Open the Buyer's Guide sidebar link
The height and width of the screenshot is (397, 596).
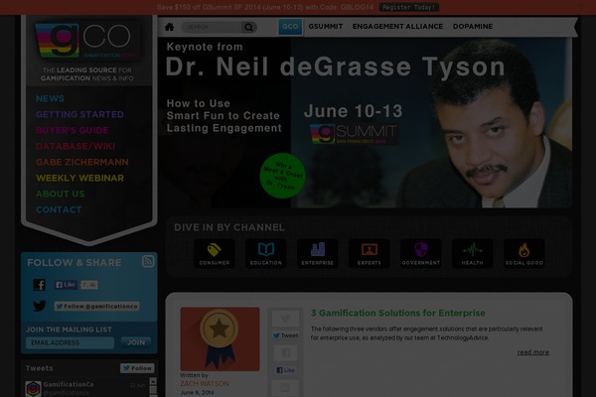click(72, 131)
